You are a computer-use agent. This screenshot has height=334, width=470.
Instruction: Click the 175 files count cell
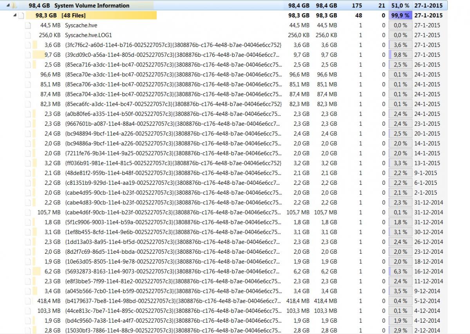click(357, 5)
